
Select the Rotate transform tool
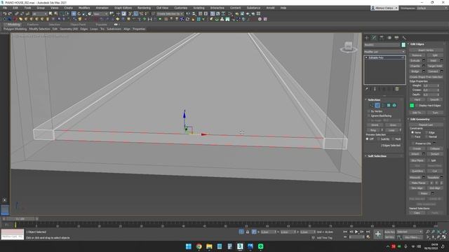pyautogui.click(x=79, y=14)
